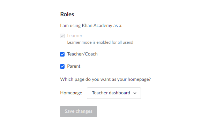This screenshot has height=128, width=201.
Task: Click the disabled Learner label
Action: click(x=75, y=36)
